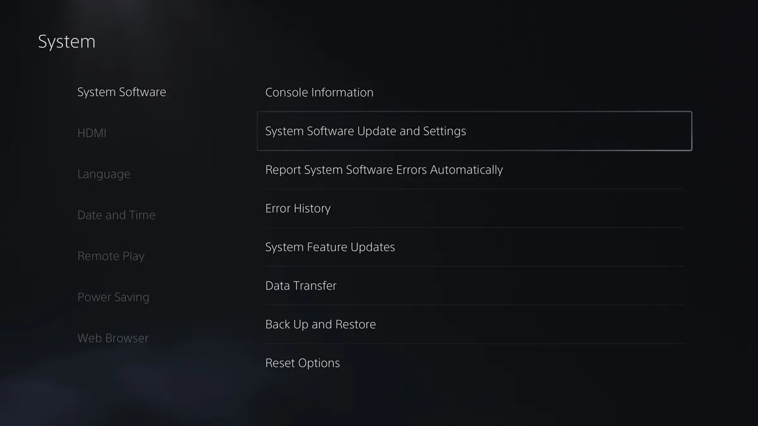The height and width of the screenshot is (426, 758).
Task: Open Date and Time settings
Action: pos(116,215)
